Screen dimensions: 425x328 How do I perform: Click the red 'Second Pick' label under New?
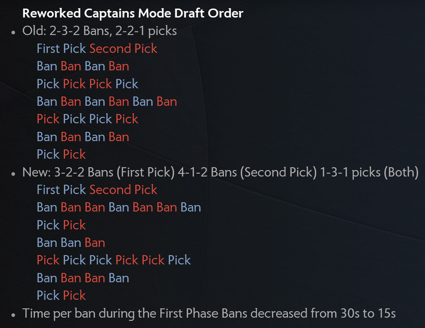[x=123, y=190]
